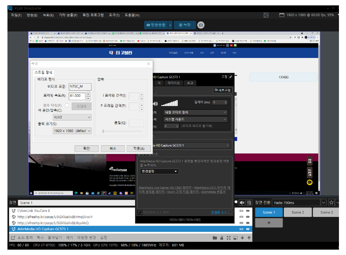Click the 비디오 표준 NTSC_M field
This screenshot has width=346, height=255.
[x=80, y=87]
